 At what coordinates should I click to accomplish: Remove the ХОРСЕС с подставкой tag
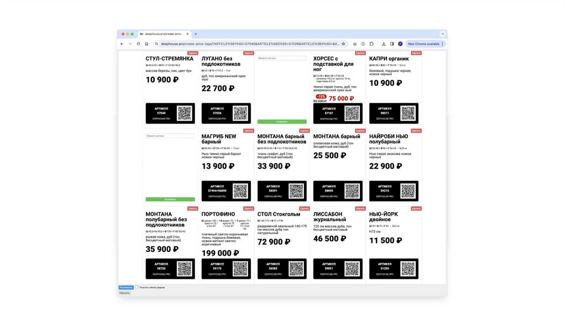(x=360, y=53)
